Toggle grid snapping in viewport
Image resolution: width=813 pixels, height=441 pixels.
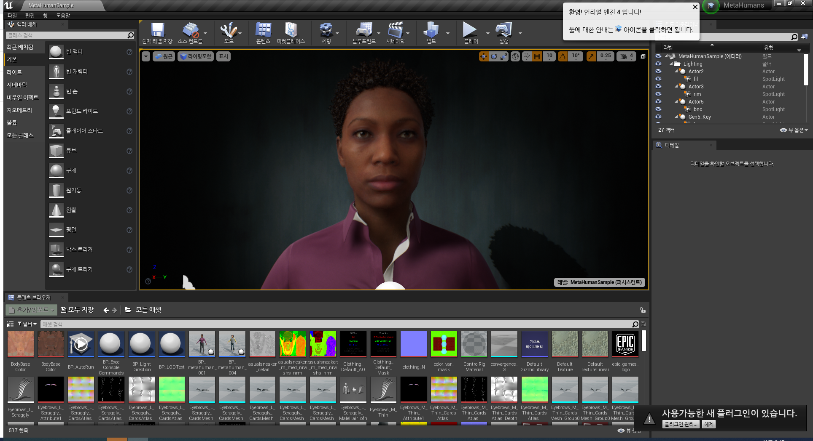click(x=537, y=56)
